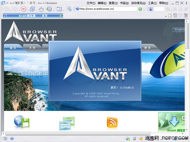Click the Forward navigation arrow
The width and height of the screenshot is (190, 142).
15,9
